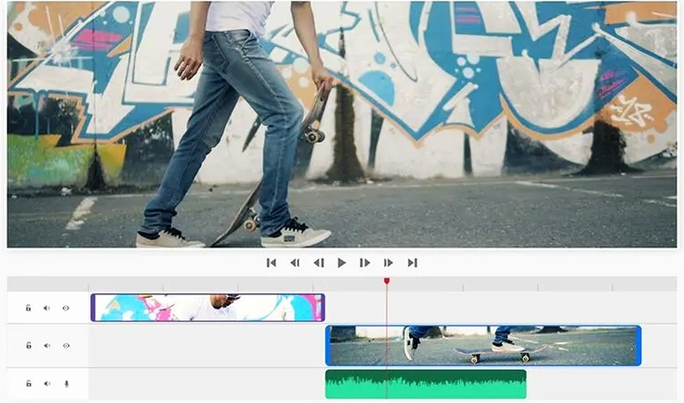Jump to the end of the timeline

pos(412,263)
